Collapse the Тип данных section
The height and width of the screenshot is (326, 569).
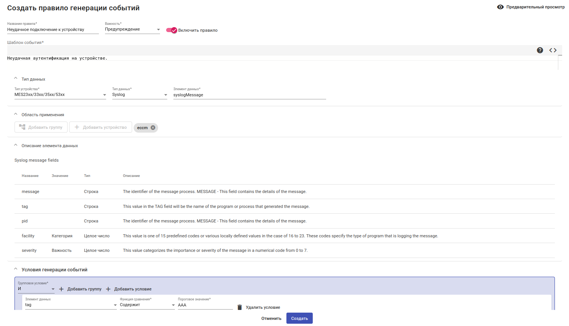[16, 79]
